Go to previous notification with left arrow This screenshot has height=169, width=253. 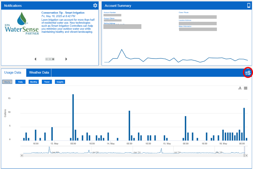tap(35, 59)
